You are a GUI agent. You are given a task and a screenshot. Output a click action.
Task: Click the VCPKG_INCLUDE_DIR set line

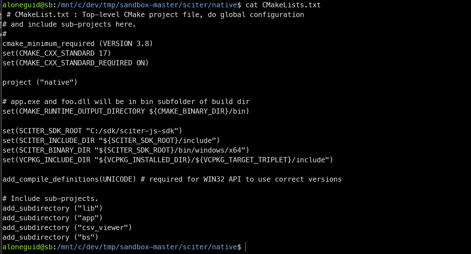click(x=168, y=160)
